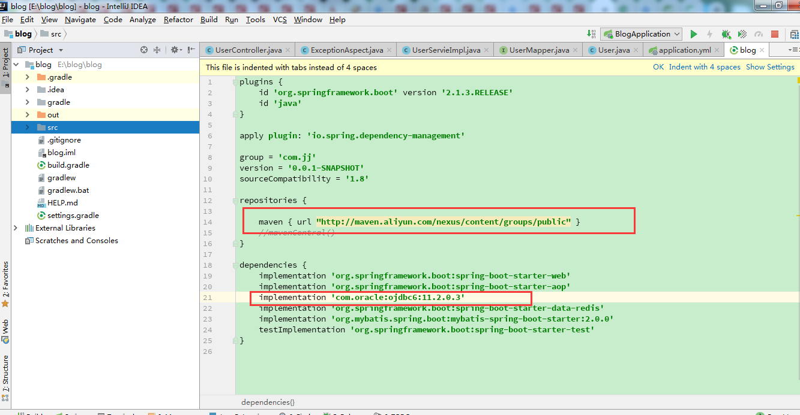Close the UserMapper.java tab
The width and height of the screenshot is (800, 415).
coord(576,50)
